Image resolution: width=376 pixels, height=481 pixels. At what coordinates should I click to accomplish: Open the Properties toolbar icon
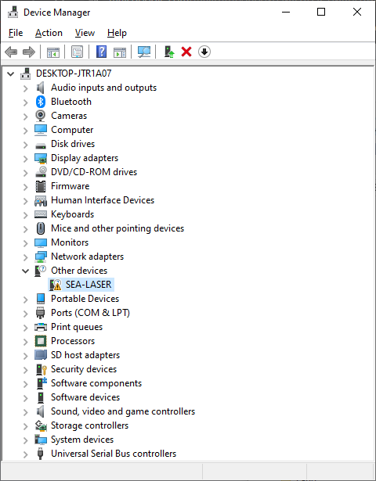tap(77, 52)
